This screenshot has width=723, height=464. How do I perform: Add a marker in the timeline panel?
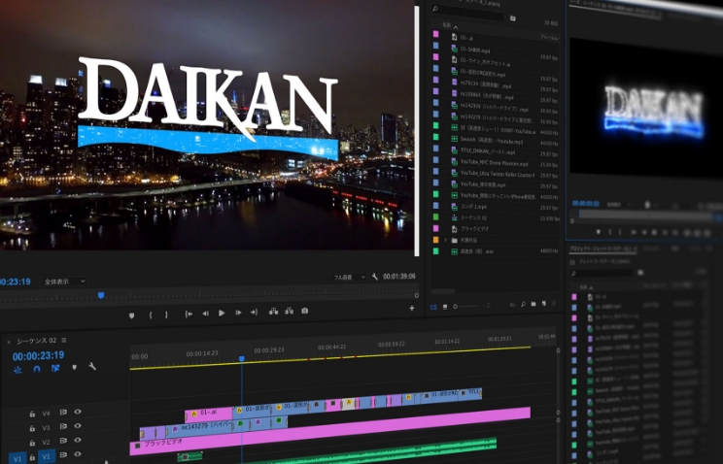(74, 367)
